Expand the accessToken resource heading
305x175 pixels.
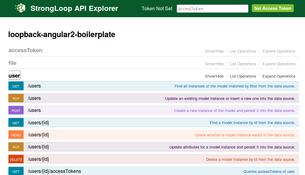pos(25,50)
